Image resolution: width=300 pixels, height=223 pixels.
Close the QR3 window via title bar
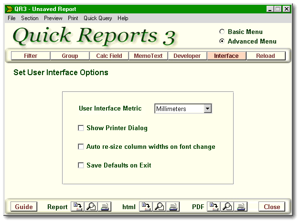pyautogui.click(x=287, y=9)
